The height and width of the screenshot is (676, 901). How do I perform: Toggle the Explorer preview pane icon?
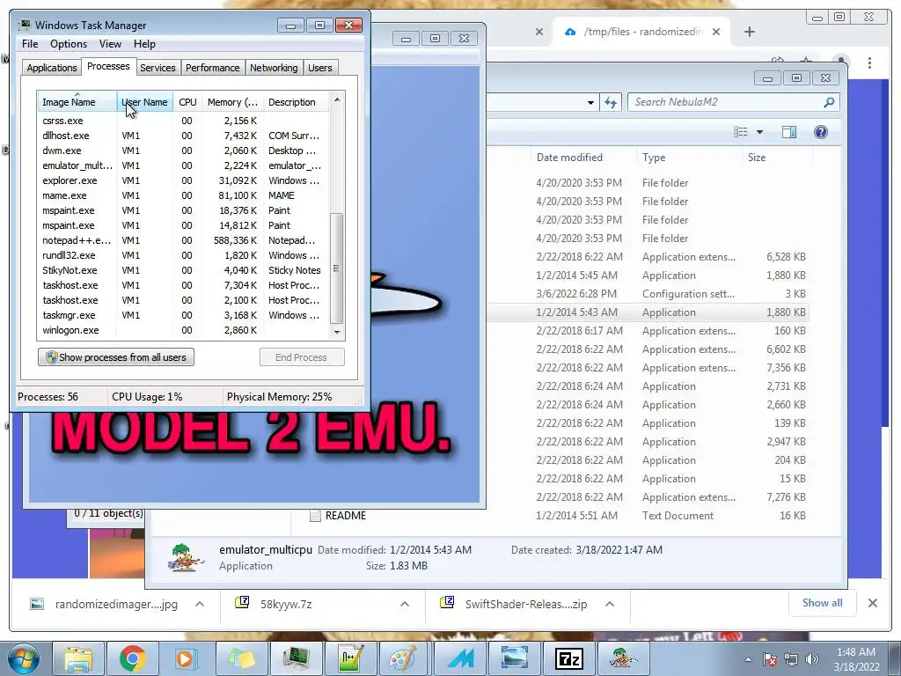[x=789, y=132]
